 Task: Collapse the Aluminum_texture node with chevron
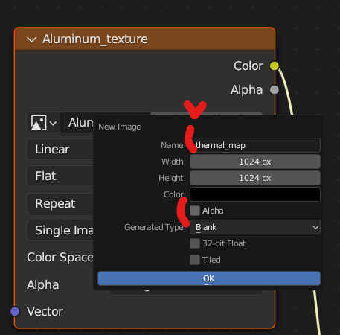(32, 39)
